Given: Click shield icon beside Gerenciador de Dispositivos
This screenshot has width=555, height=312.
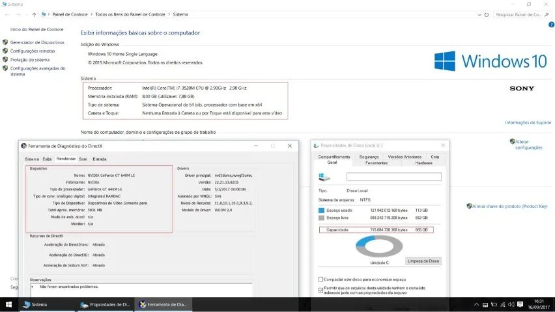Looking at the screenshot, I should click(x=5, y=42).
